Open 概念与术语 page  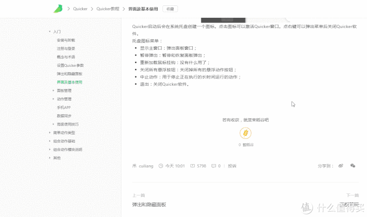(x=66, y=57)
